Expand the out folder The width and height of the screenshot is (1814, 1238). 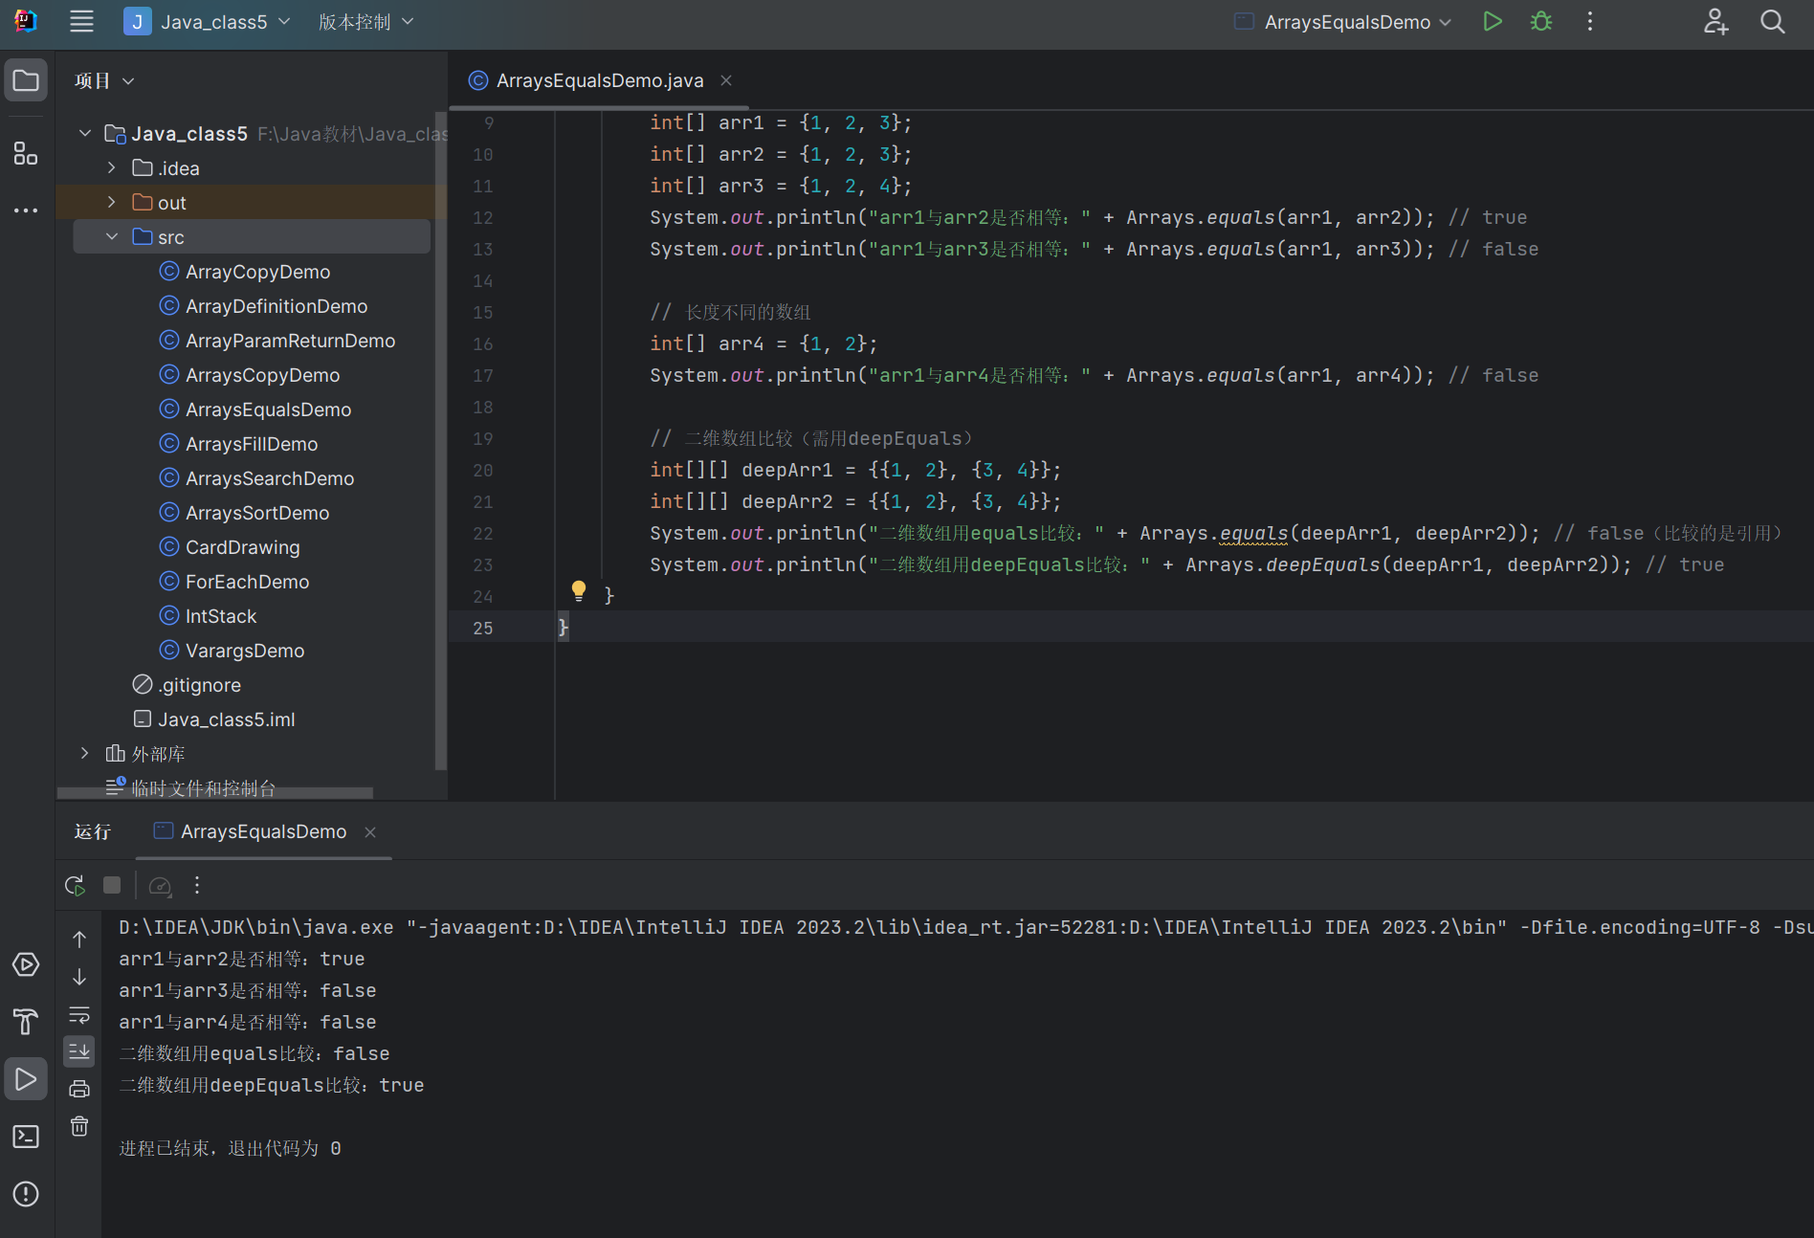pos(112,202)
